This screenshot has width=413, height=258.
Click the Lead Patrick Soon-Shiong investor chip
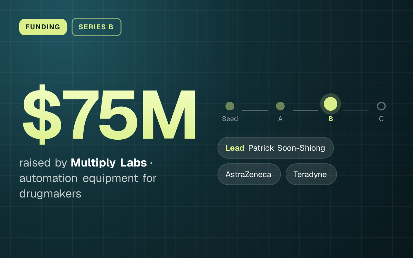pyautogui.click(x=276, y=148)
